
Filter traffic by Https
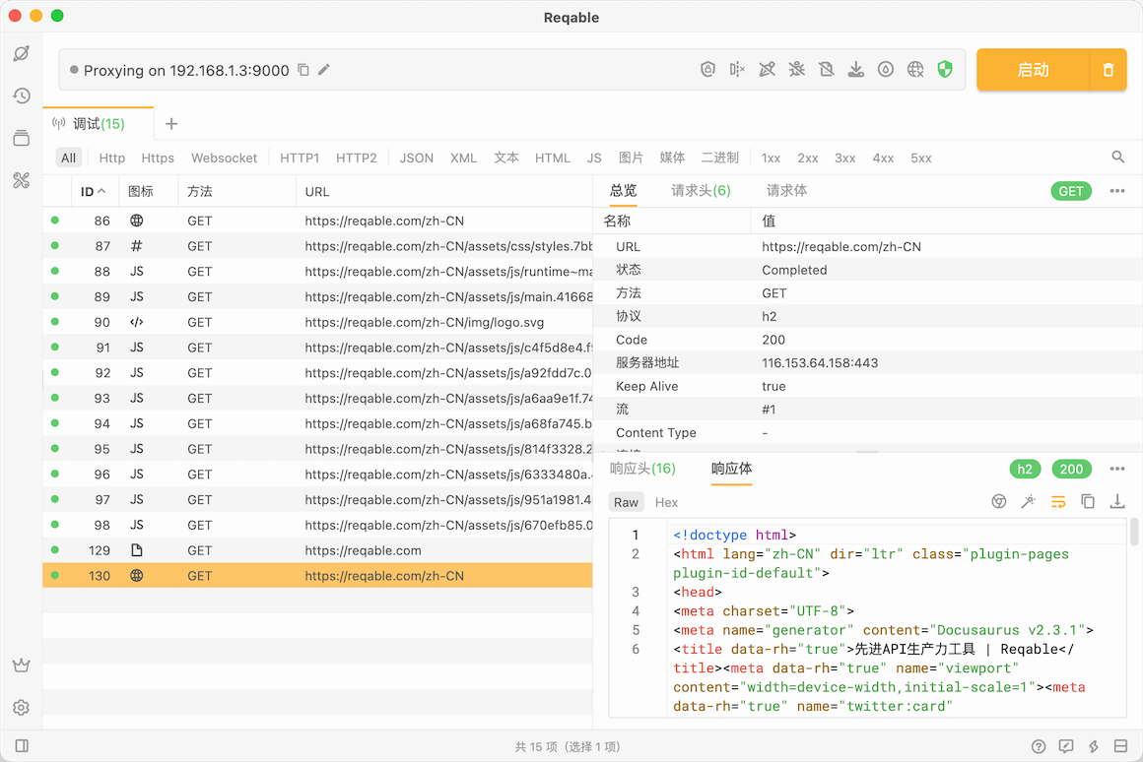[158, 159]
